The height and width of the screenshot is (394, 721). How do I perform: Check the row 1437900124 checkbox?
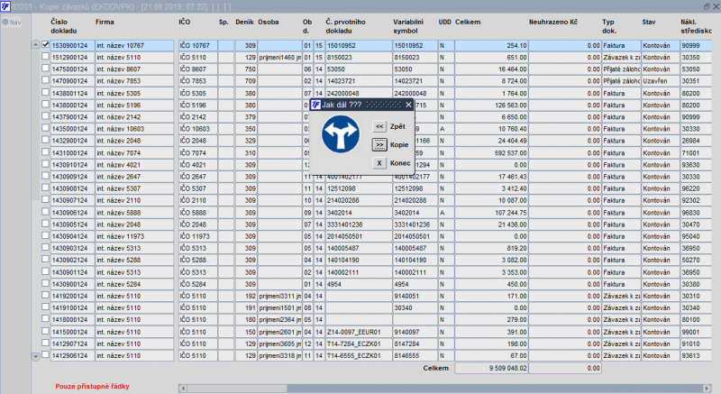pyautogui.click(x=45, y=115)
